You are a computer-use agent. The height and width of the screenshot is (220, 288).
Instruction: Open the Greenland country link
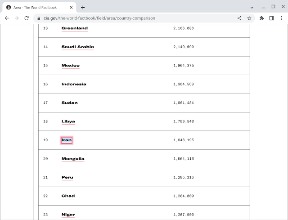tap(74, 28)
